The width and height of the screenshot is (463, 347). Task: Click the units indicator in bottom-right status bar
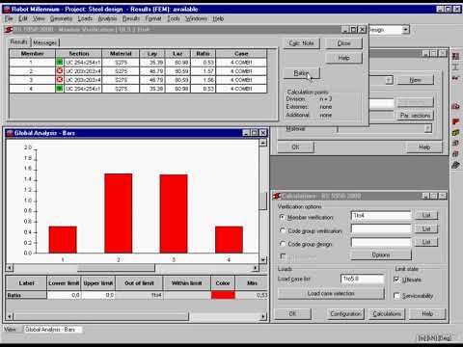[x=435, y=337]
